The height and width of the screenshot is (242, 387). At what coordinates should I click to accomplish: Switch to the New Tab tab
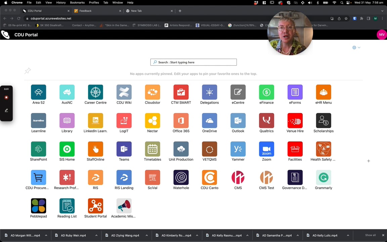149,11
